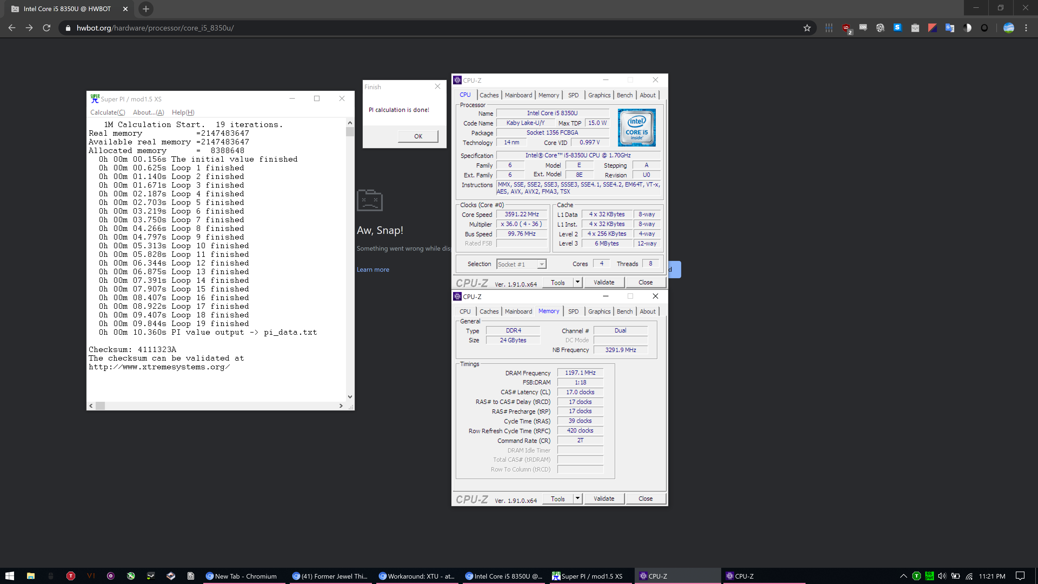The image size is (1038, 584).
Task: Click Learn more link on error page
Action: click(373, 270)
